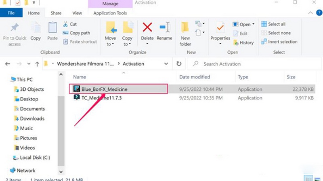Select all items in the folder
Image resolution: width=323 pixels, height=181 pixels.
[x=273, y=24]
